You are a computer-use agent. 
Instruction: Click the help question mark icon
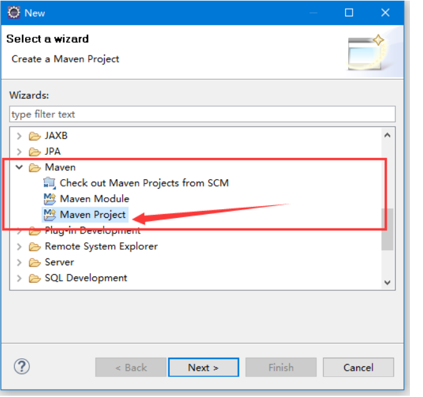coord(22,366)
